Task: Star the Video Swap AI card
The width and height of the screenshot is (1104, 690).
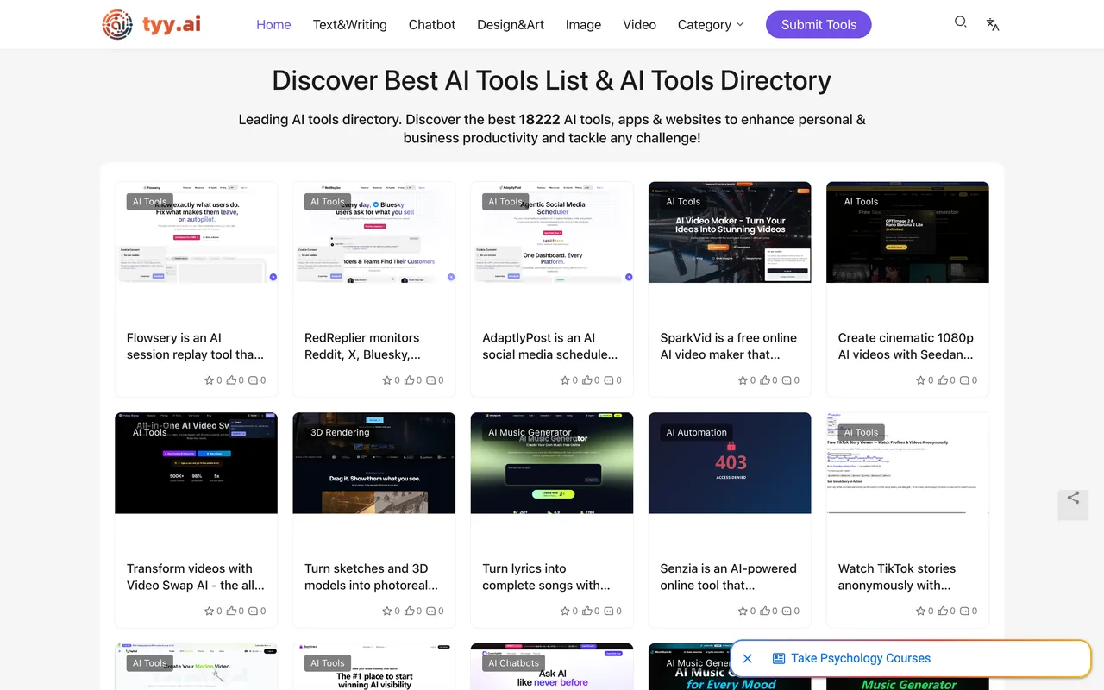Action: pyautogui.click(x=209, y=611)
